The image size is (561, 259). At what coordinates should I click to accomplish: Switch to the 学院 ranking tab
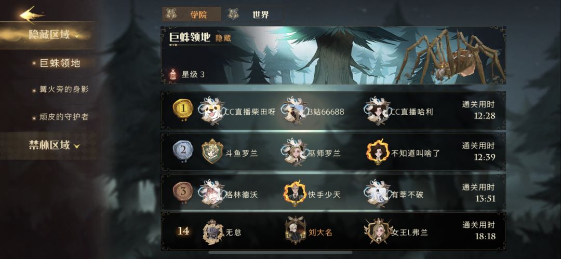tap(191, 15)
